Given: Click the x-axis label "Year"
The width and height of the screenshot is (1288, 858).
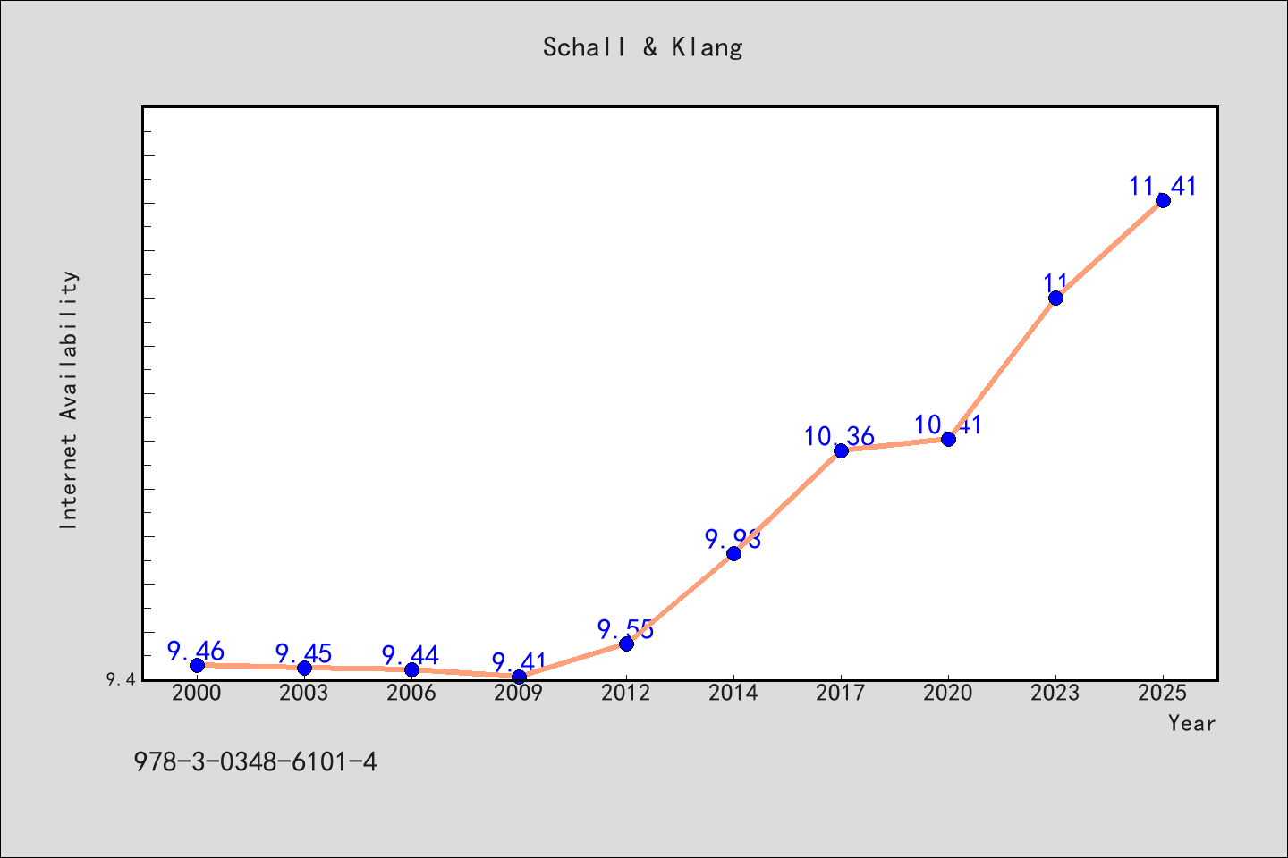Looking at the screenshot, I should [1191, 723].
